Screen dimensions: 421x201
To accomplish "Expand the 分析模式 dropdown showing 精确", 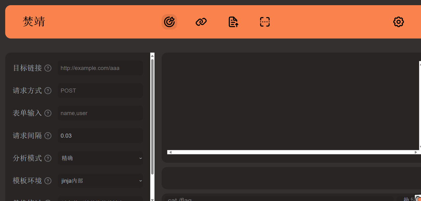I will coord(100,158).
